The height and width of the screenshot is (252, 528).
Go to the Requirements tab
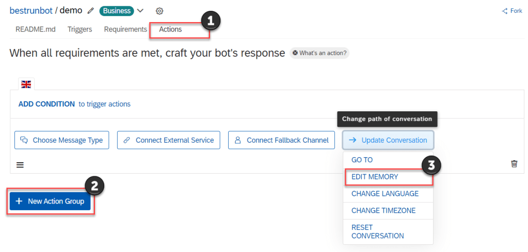point(125,29)
